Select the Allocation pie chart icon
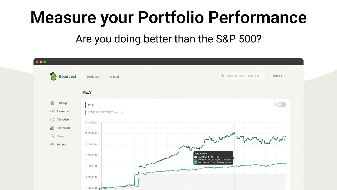The height and width of the screenshot is (190, 337). (x=52, y=120)
